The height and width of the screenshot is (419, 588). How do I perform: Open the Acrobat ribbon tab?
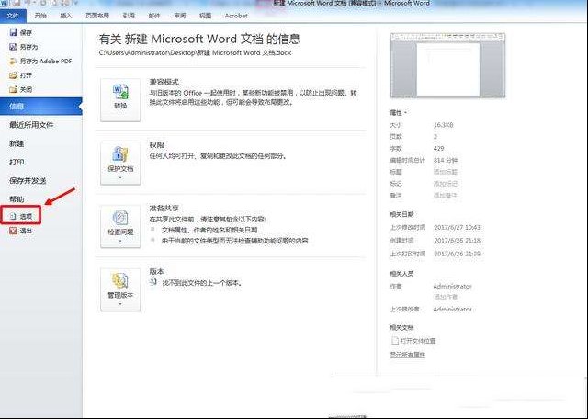coord(236,16)
